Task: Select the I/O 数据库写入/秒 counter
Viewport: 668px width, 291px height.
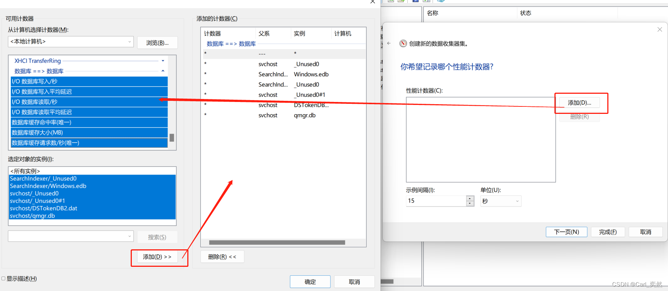Action: tap(89, 81)
